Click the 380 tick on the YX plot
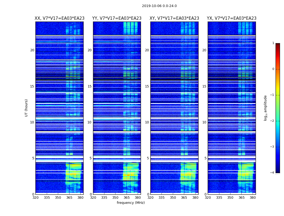Viewport: 284px width, 216px height. click(252, 198)
